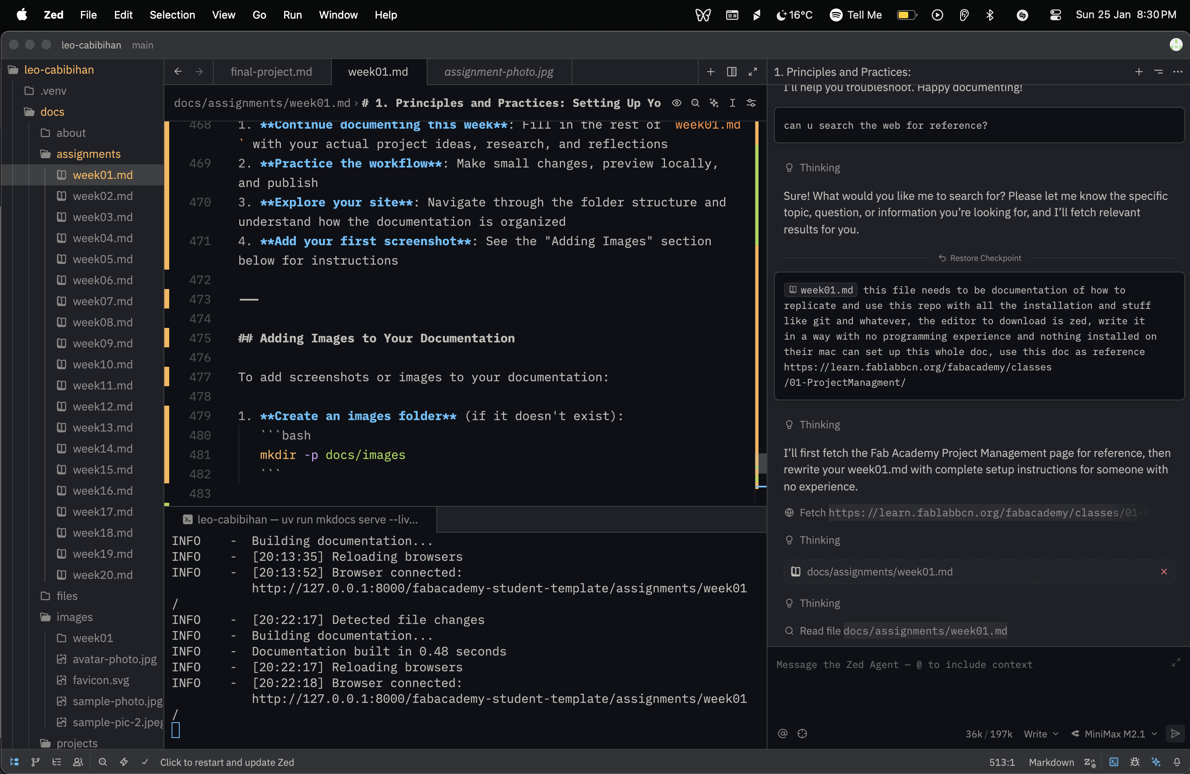Viewport: 1190px width, 774px height.
Task: Click the split pane icon
Action: (x=731, y=72)
